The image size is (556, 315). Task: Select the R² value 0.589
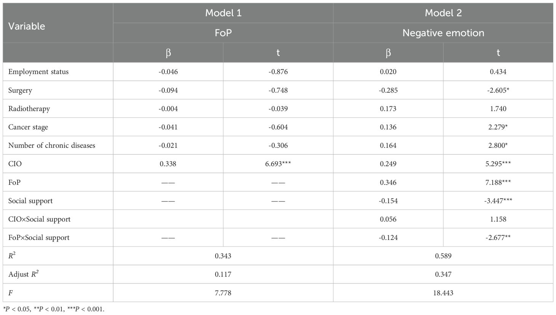443,256
